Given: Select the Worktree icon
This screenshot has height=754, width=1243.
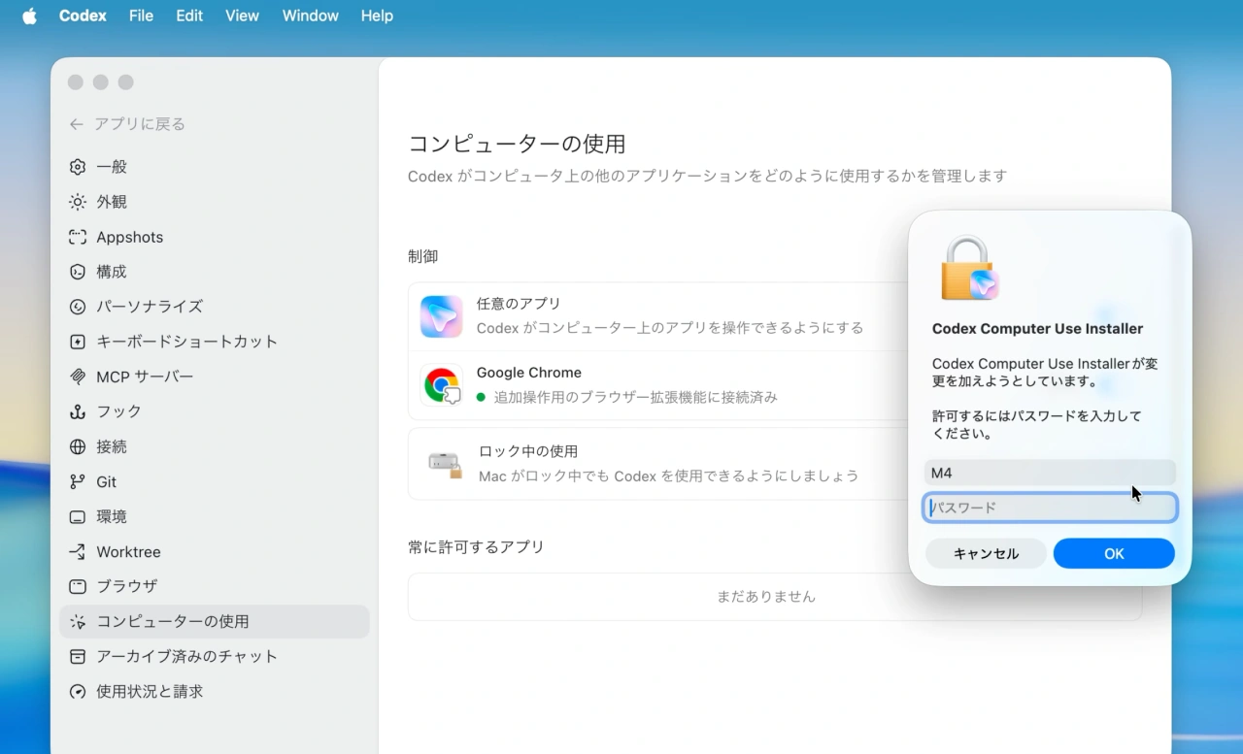Looking at the screenshot, I should click(x=78, y=551).
